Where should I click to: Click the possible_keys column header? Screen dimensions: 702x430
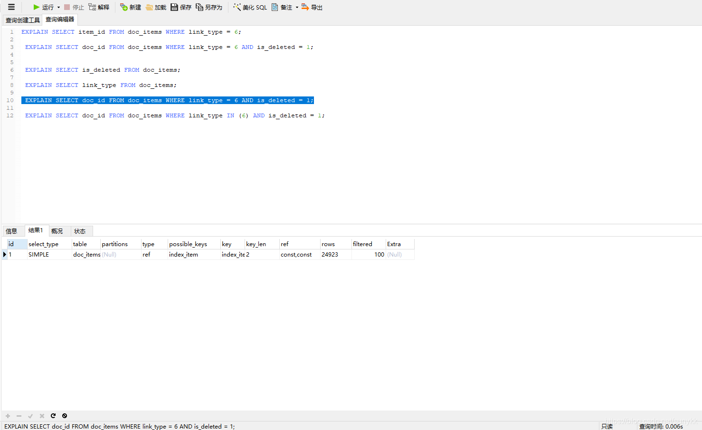click(x=194, y=244)
